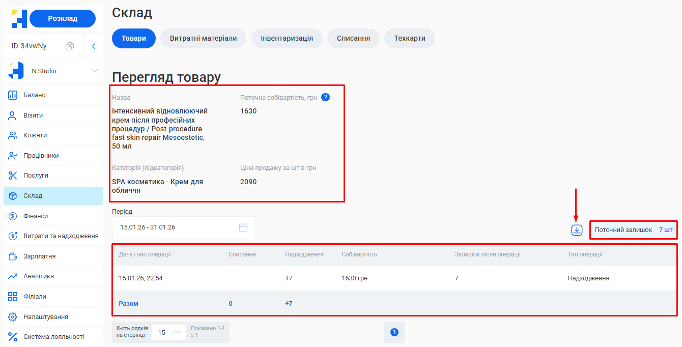The width and height of the screenshot is (682, 347).
Task: Collapse sidebar with the left chevron
Action: 94,46
